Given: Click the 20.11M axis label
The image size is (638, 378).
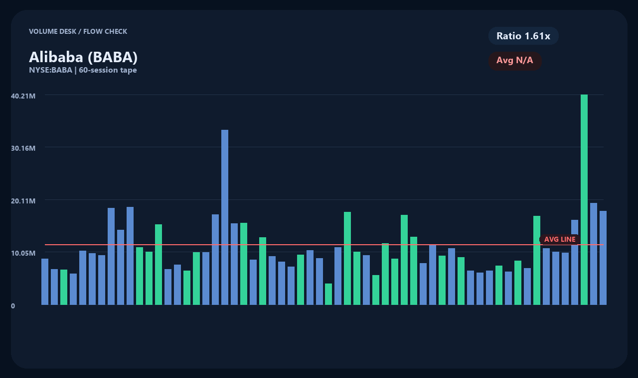Looking at the screenshot, I should pos(23,201).
